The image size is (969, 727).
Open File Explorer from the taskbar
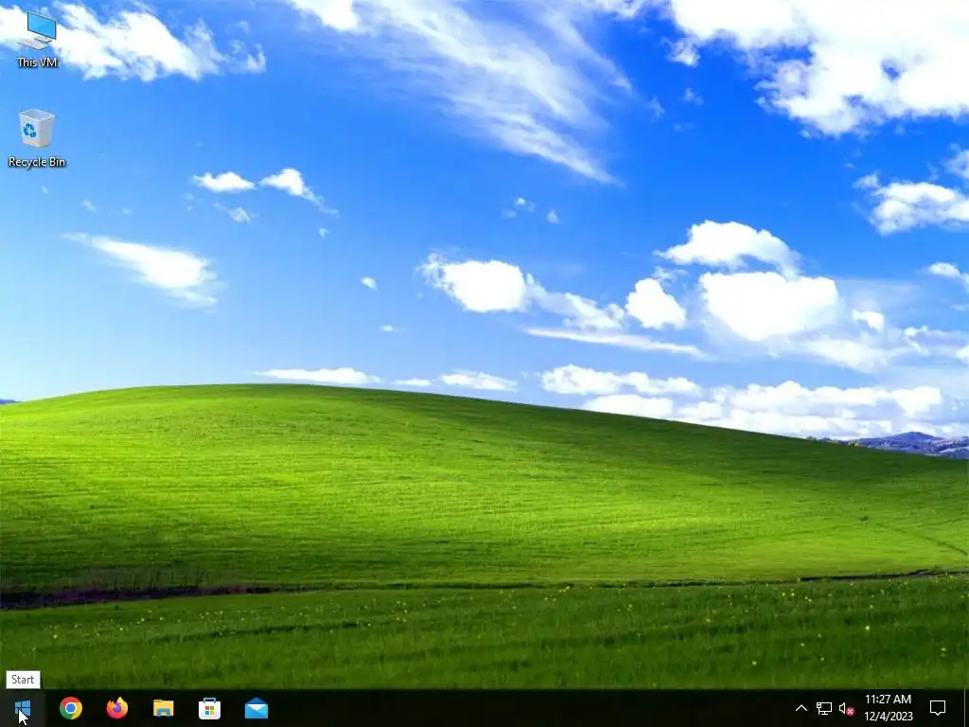coord(163,708)
